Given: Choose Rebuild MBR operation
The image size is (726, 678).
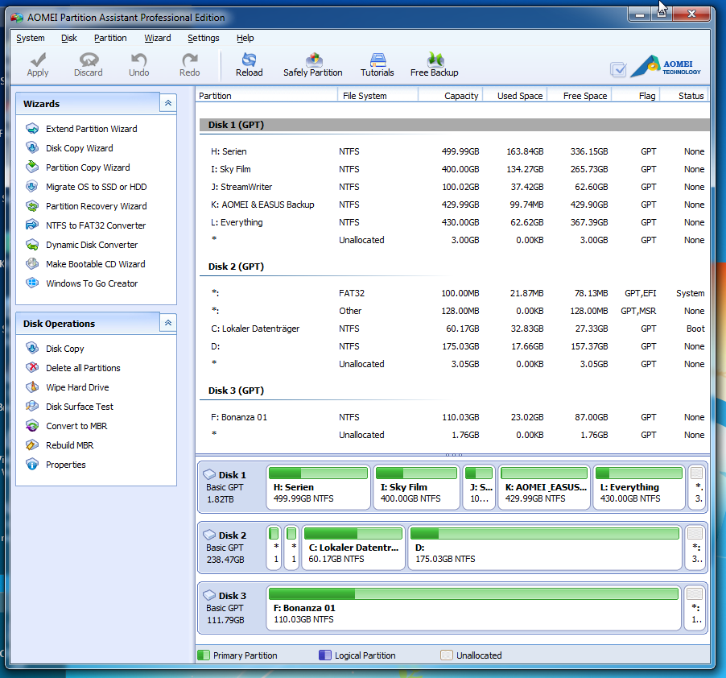Looking at the screenshot, I should [x=69, y=445].
